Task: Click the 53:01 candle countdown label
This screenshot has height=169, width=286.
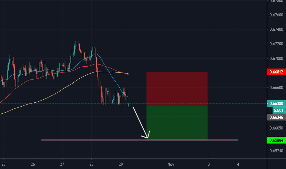Action: pyautogui.click(x=279, y=110)
